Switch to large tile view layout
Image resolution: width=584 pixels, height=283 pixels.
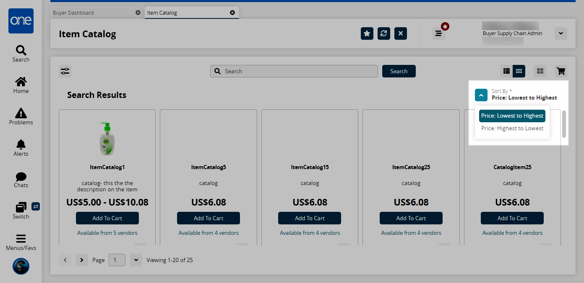540,71
